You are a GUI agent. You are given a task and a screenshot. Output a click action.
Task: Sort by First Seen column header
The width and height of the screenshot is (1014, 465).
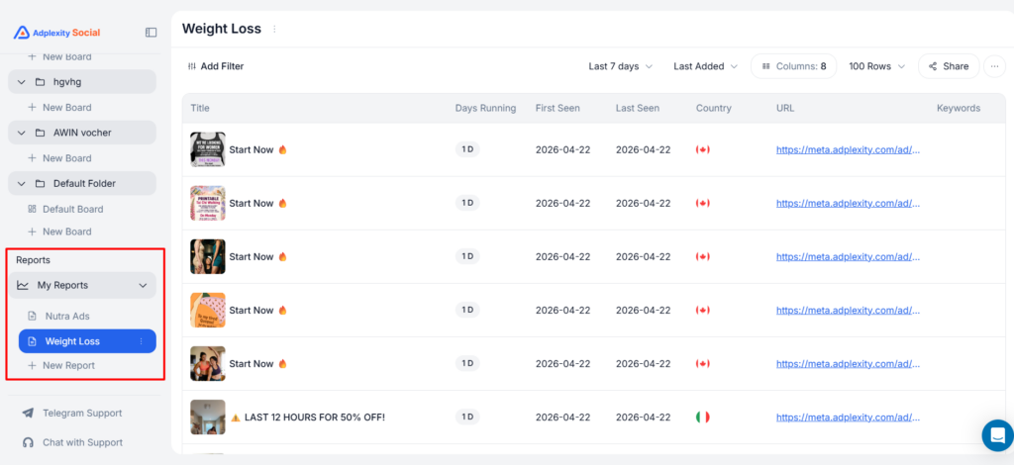pos(558,108)
